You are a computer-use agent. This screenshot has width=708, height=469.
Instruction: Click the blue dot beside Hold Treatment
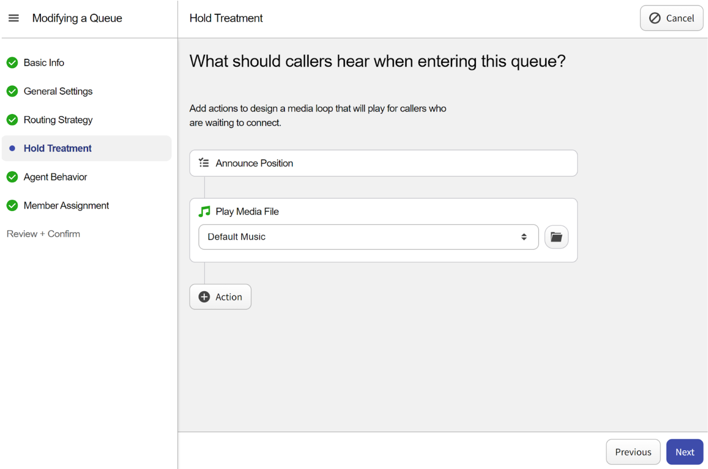tap(12, 148)
